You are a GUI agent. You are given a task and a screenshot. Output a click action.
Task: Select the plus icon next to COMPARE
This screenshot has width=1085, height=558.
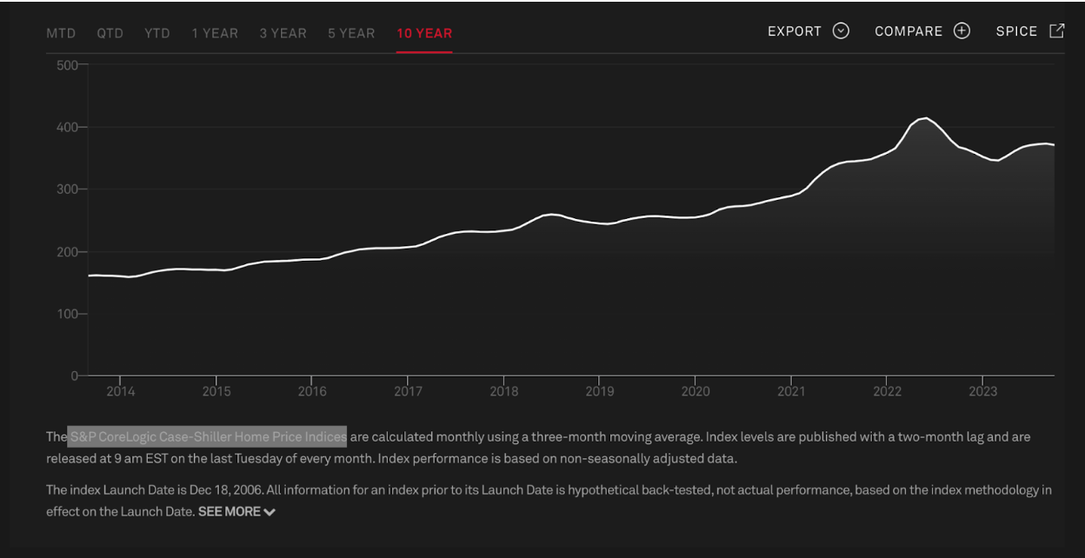pos(962,30)
